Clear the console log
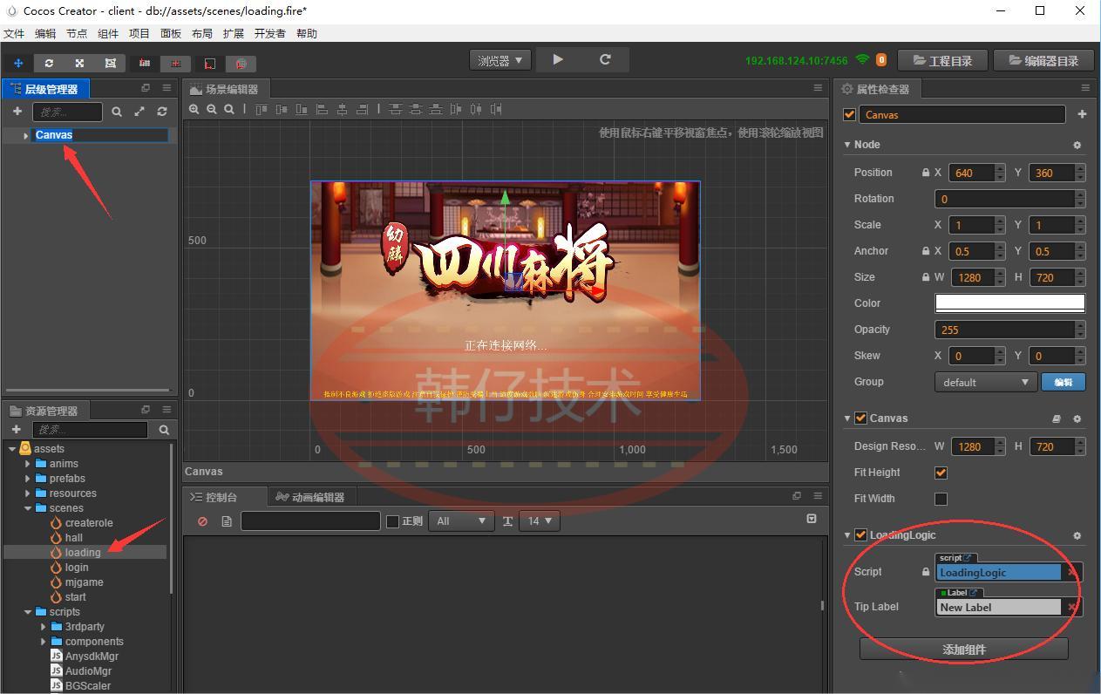This screenshot has height=694, width=1101. [x=203, y=521]
